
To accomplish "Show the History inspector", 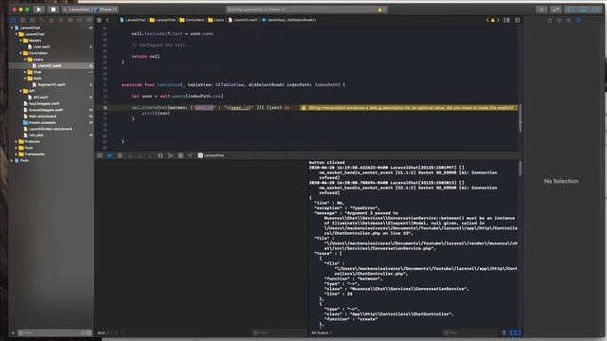I will pyautogui.click(x=559, y=20).
